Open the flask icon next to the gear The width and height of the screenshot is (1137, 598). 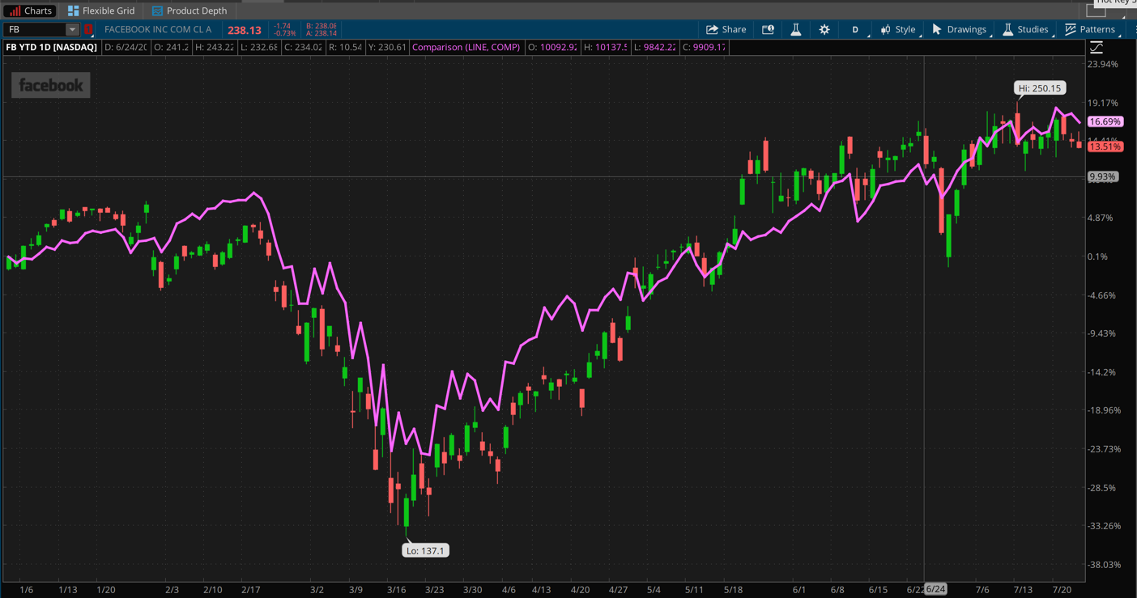point(795,29)
